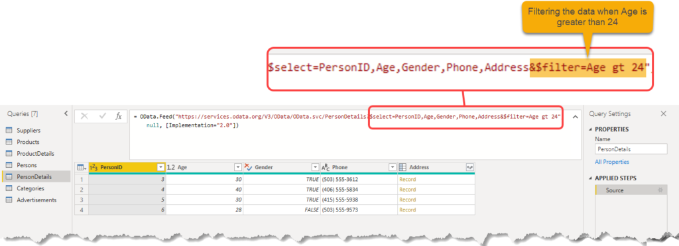679x246 pixels.
Task: Click the Record link in row 2
Action: click(x=408, y=190)
